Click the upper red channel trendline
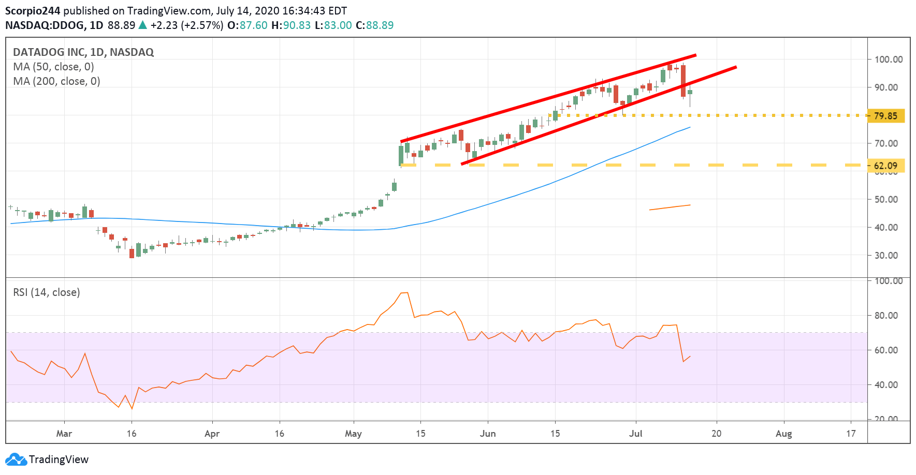Viewport: 916px width, 475px height. [549, 98]
